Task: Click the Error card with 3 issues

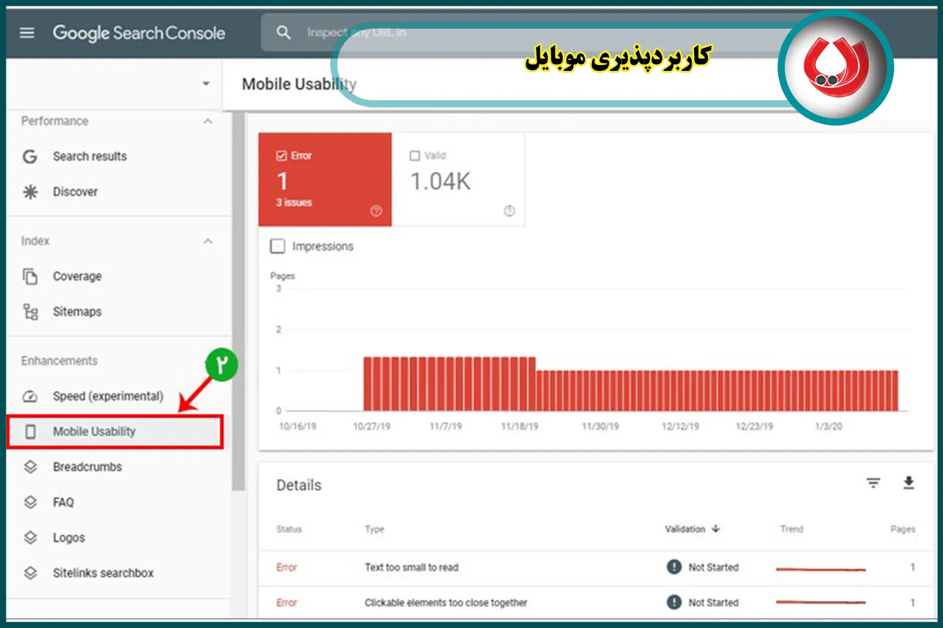Action: pos(325,180)
